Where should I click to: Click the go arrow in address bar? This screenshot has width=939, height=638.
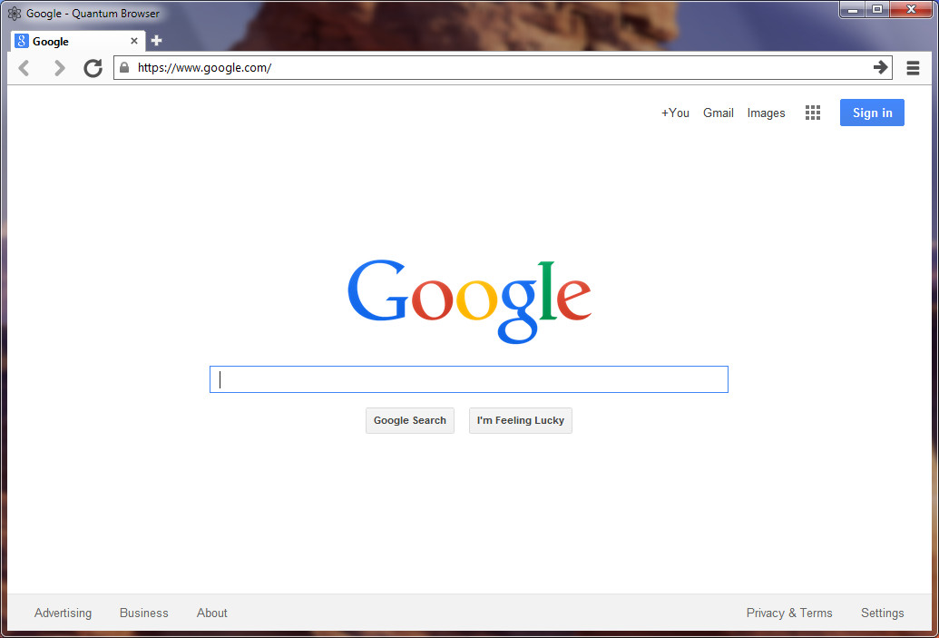[x=880, y=67]
